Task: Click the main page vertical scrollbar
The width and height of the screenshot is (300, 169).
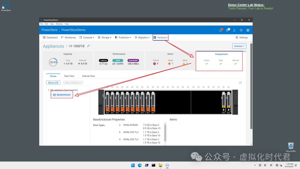Action: [251, 86]
